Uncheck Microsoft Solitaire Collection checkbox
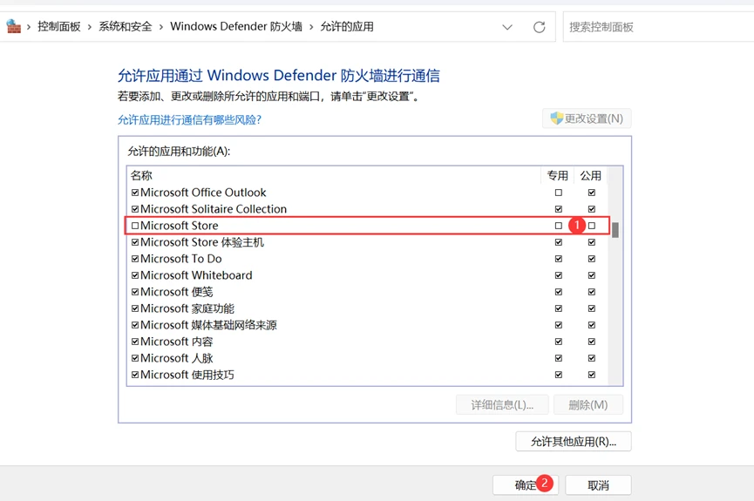 [x=135, y=209]
